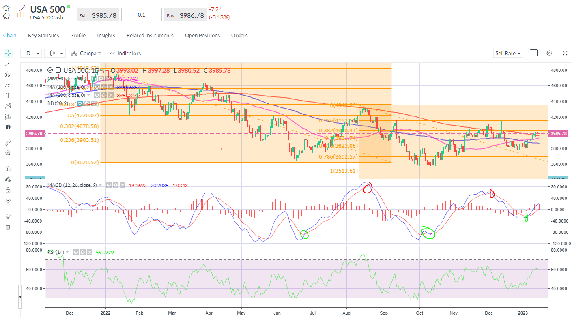Open the Open Positions tab
Image resolution: width=572 pixels, height=317 pixels.
click(202, 35)
